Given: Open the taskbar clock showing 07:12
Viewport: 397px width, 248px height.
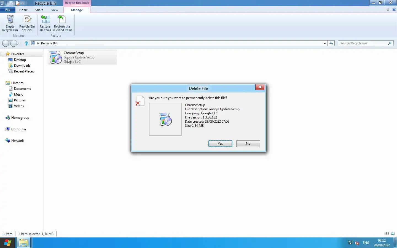Looking at the screenshot, I should pos(382,243).
